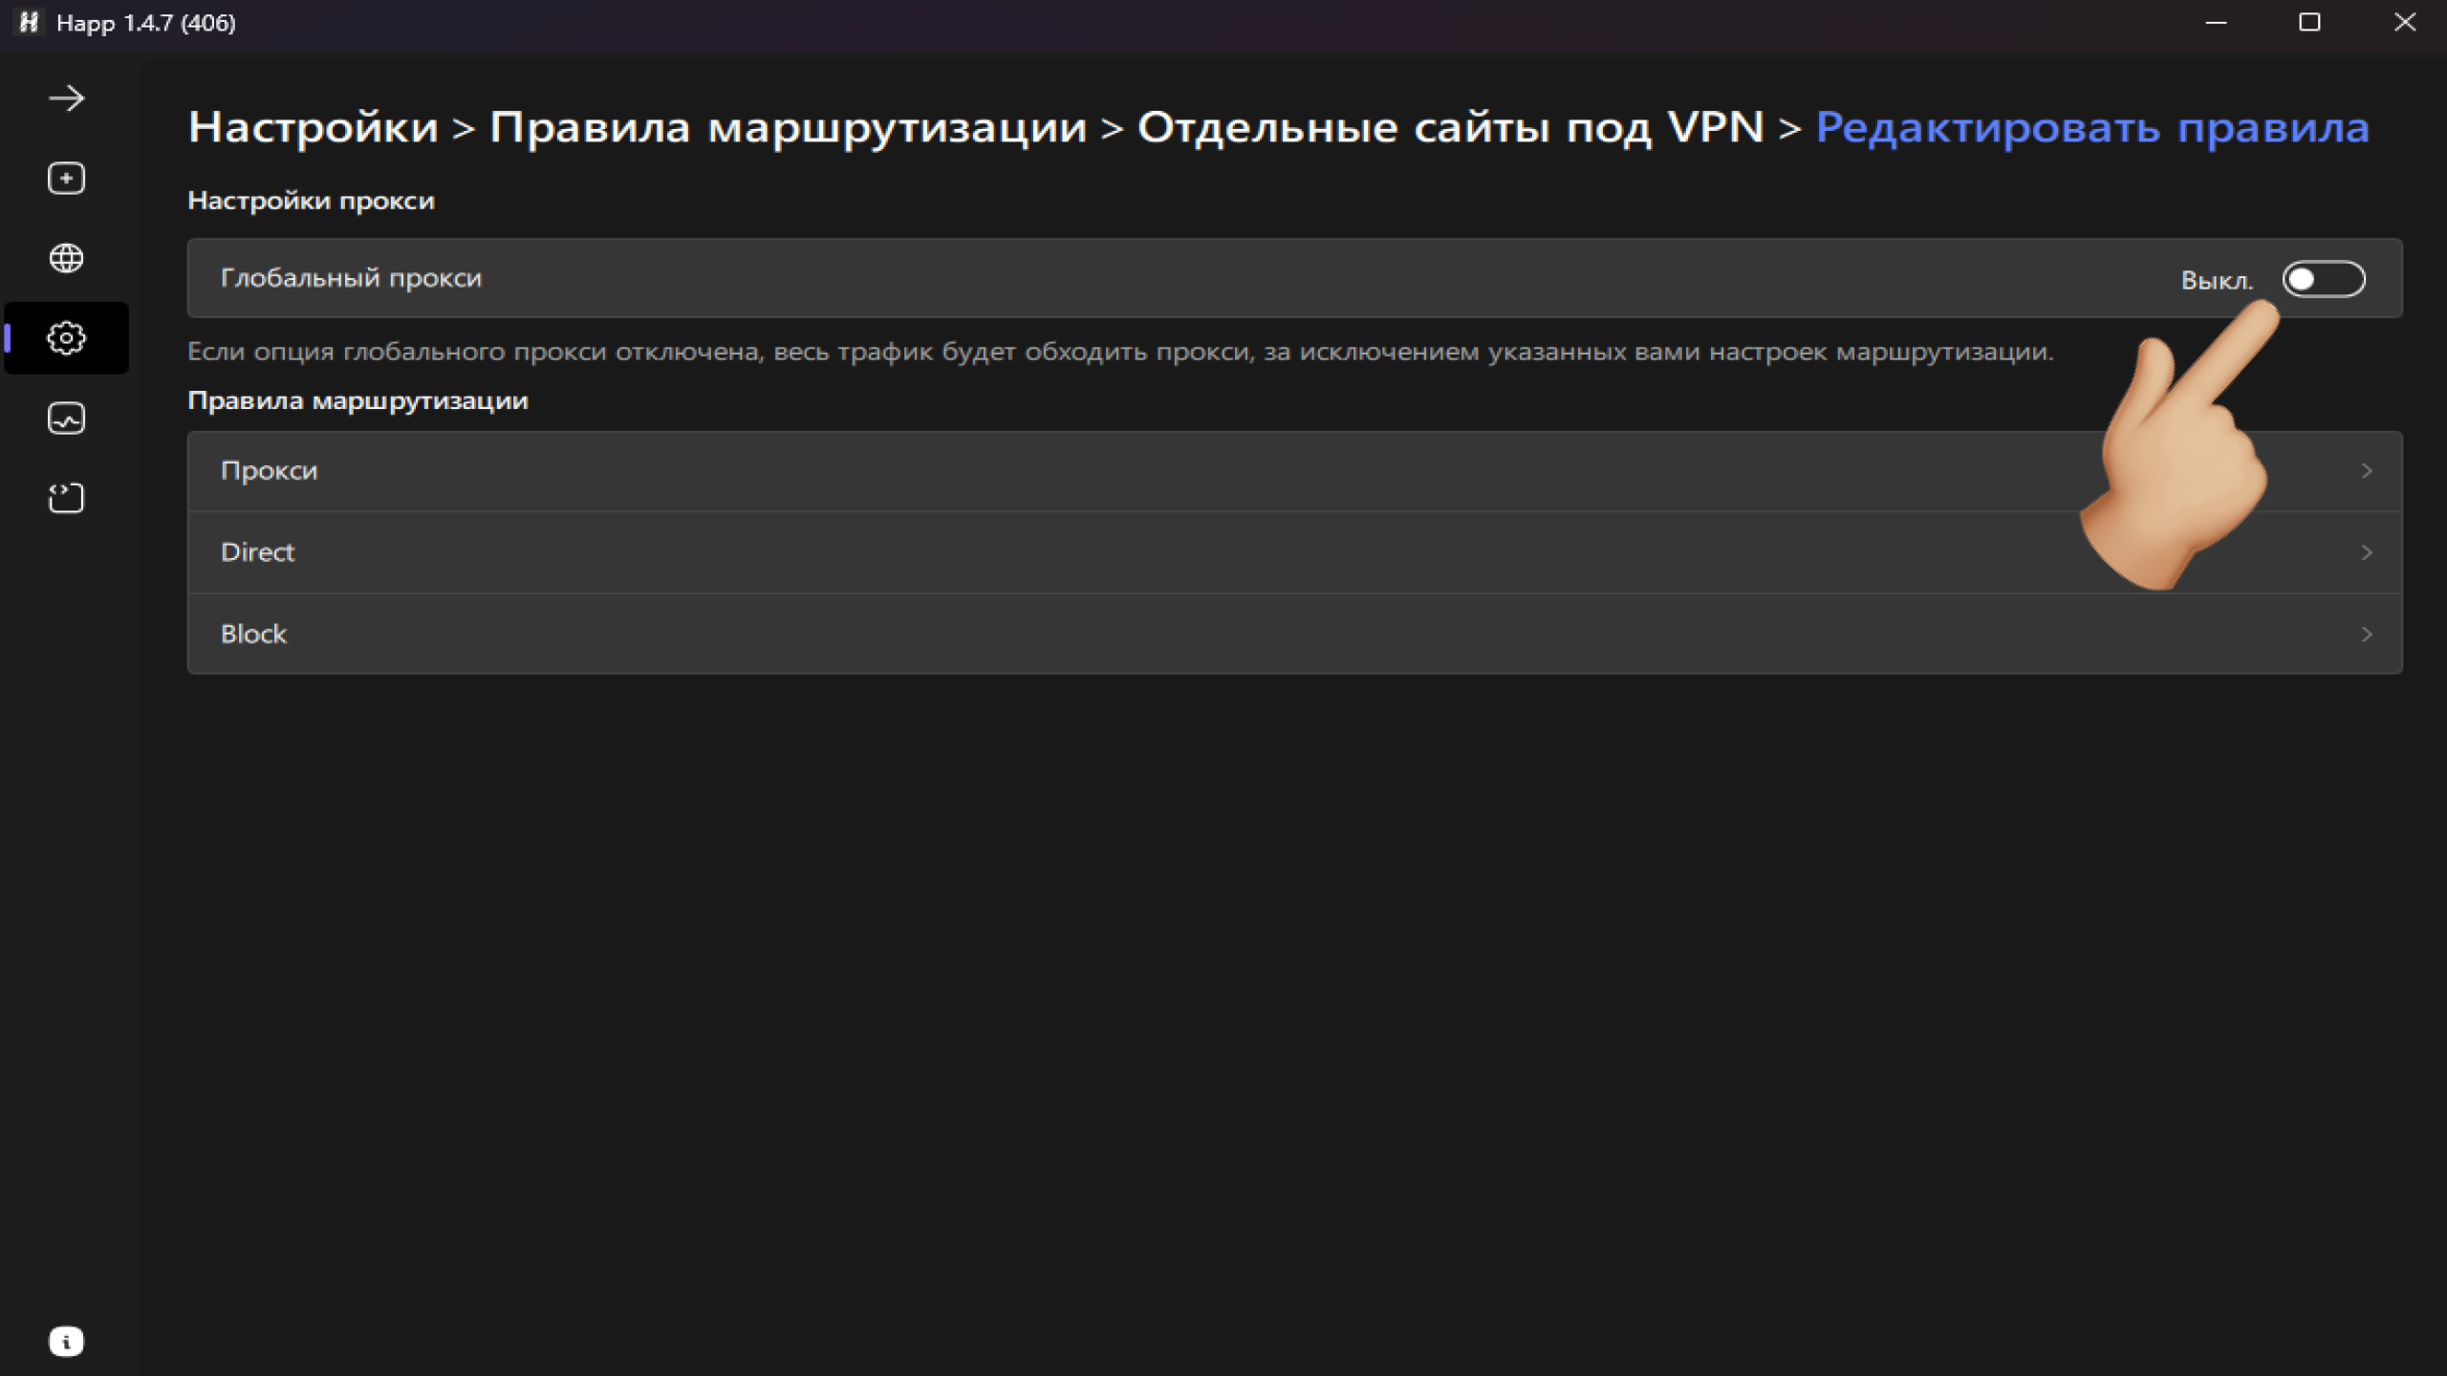Open the Settings gear icon
The image size is (2447, 1376).
pos(65,337)
